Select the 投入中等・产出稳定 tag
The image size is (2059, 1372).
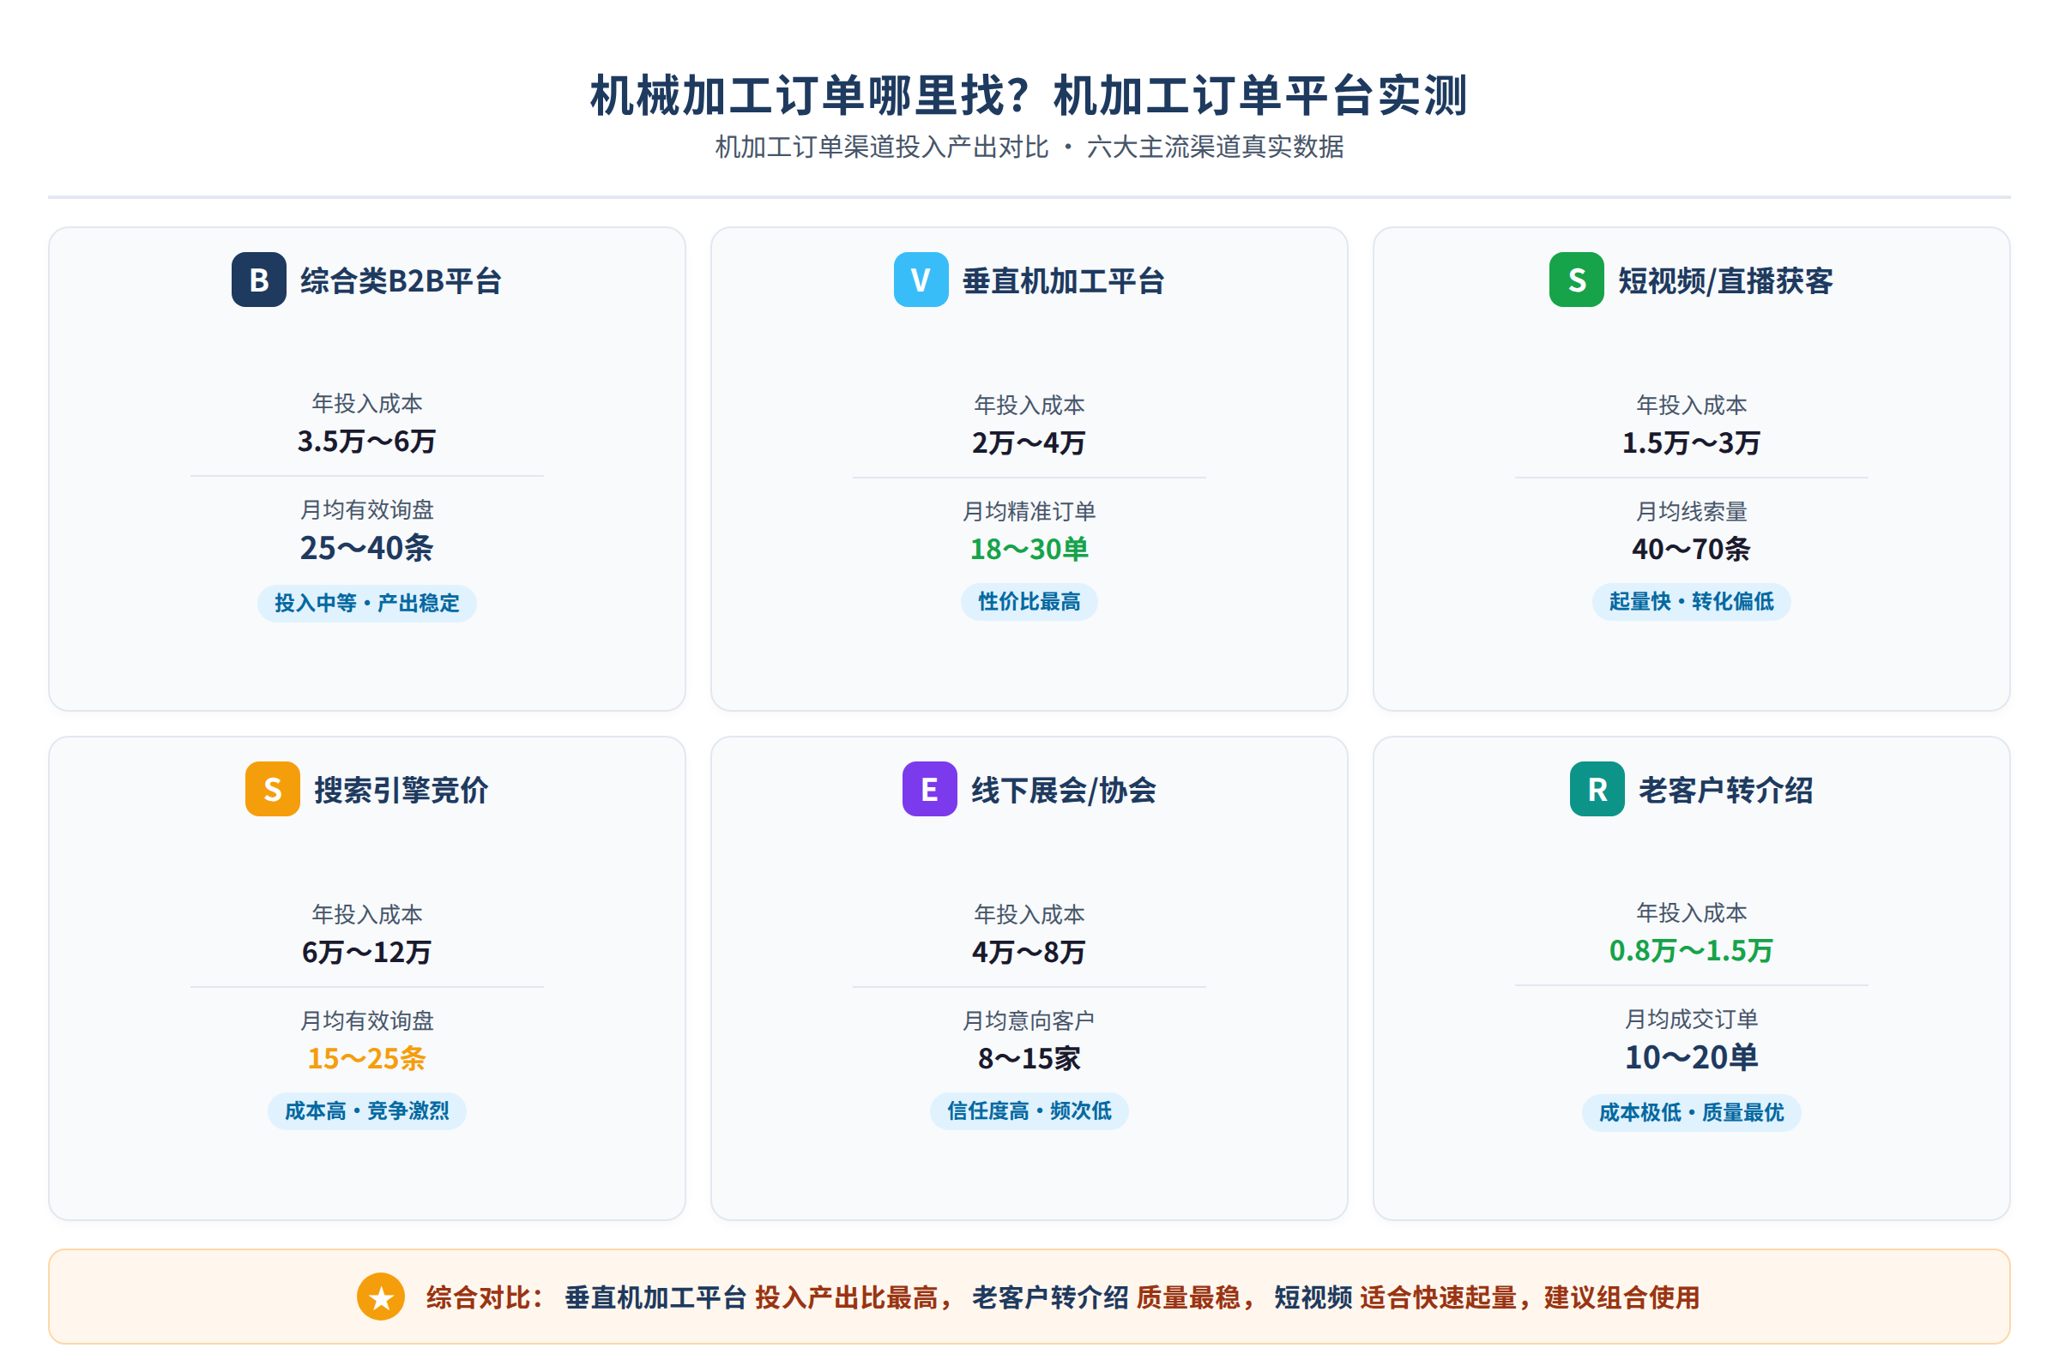point(367,603)
